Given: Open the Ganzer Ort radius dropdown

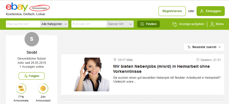Looking at the screenshot, I should click(x=120, y=24).
